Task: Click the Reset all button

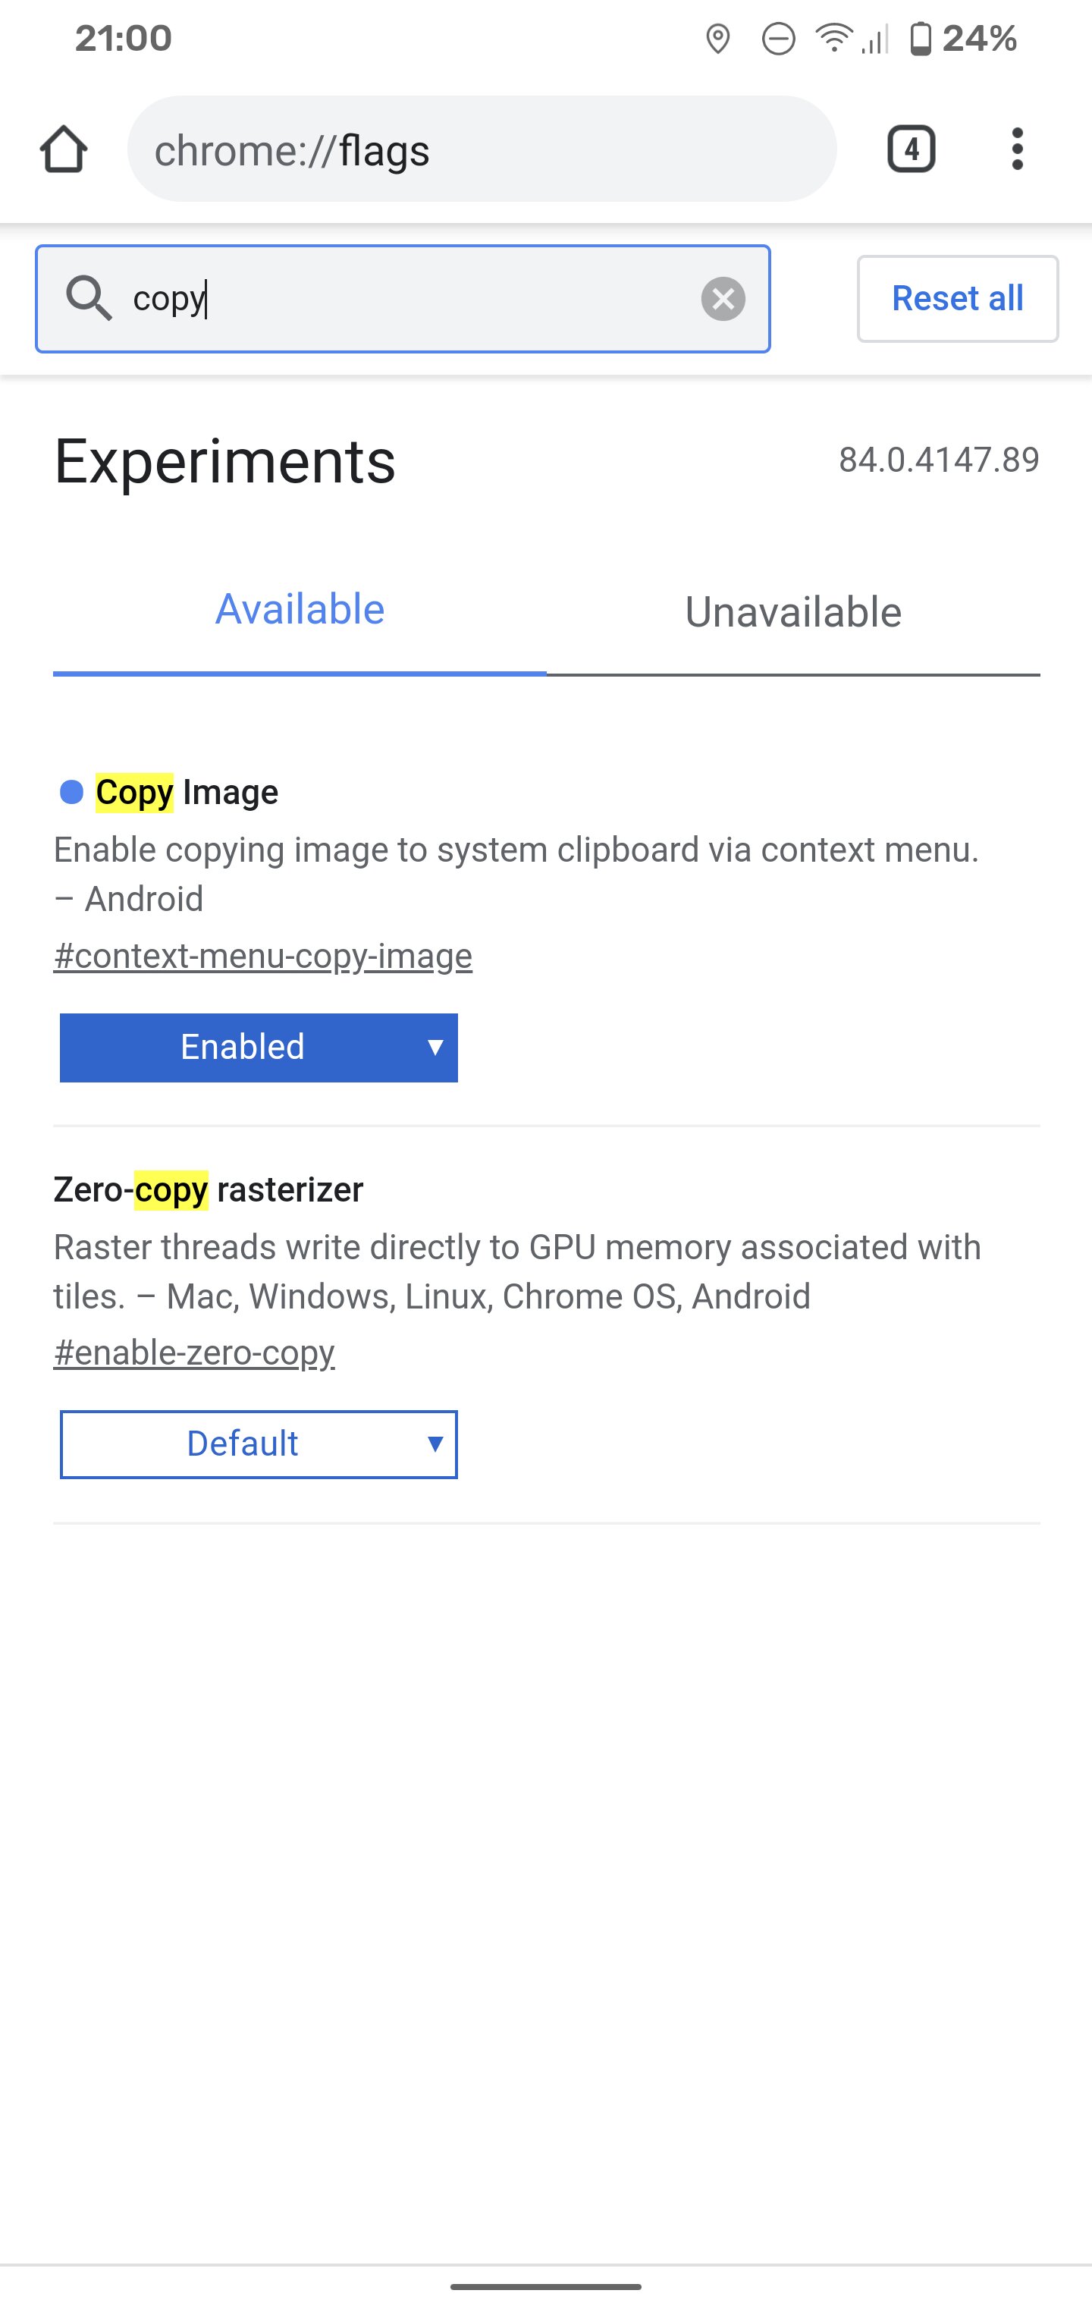Action: pos(958,298)
